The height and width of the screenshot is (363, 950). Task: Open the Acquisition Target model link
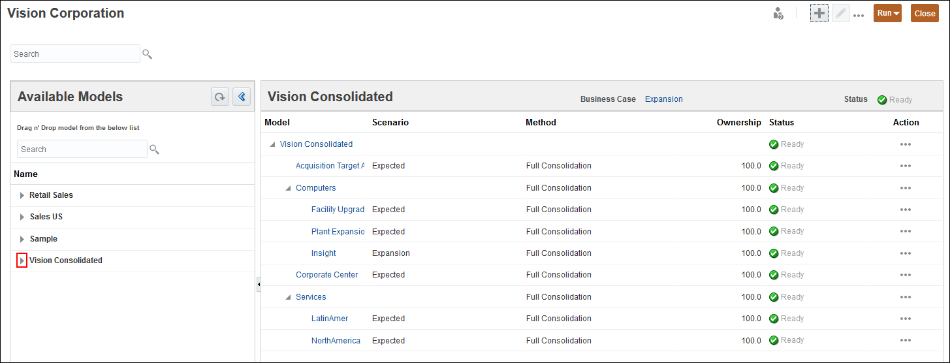(330, 166)
